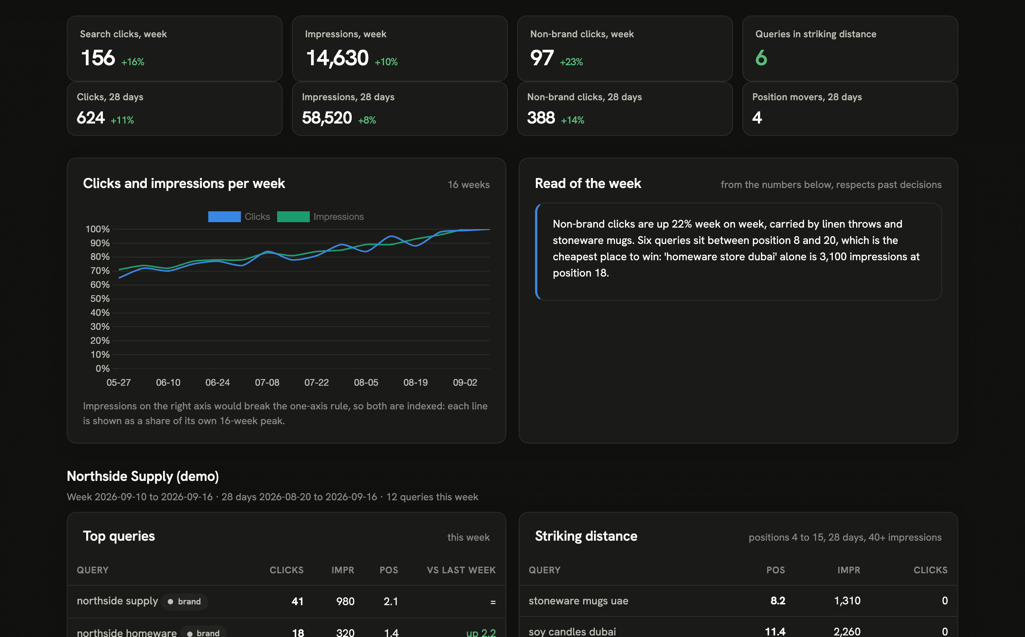Click the Non-brand clicks, week value 97
The width and height of the screenshot is (1025, 637).
point(542,58)
